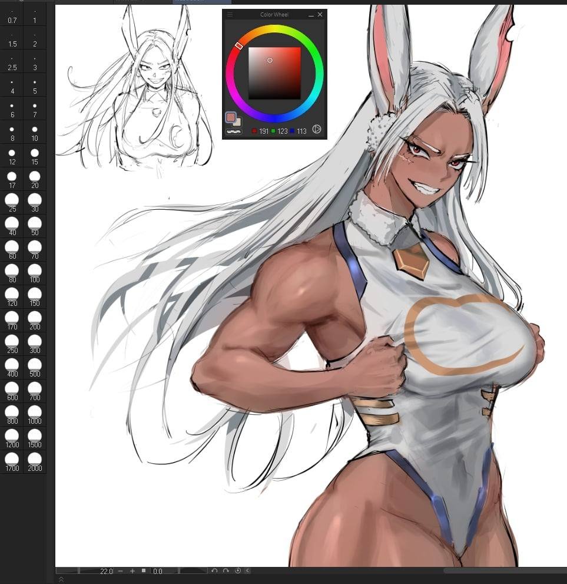Click the blue value 113

301,131
